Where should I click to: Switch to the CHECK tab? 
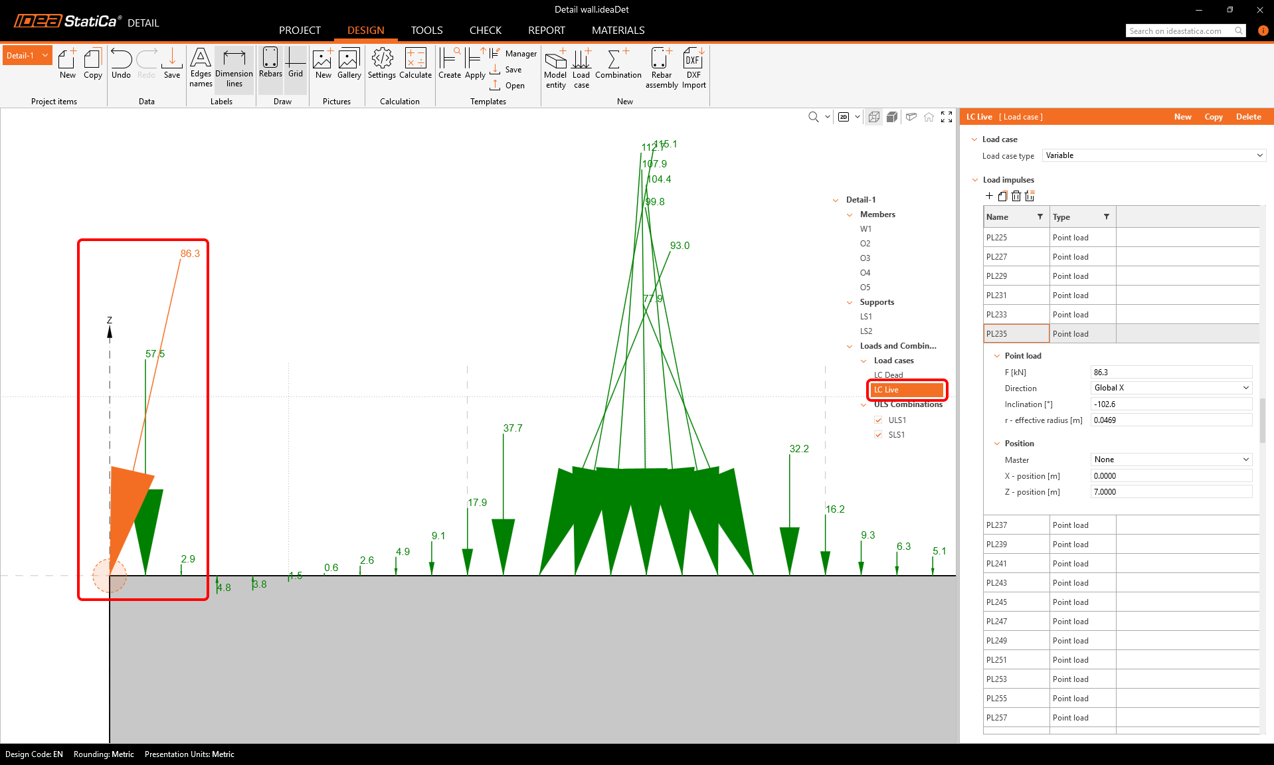[485, 31]
